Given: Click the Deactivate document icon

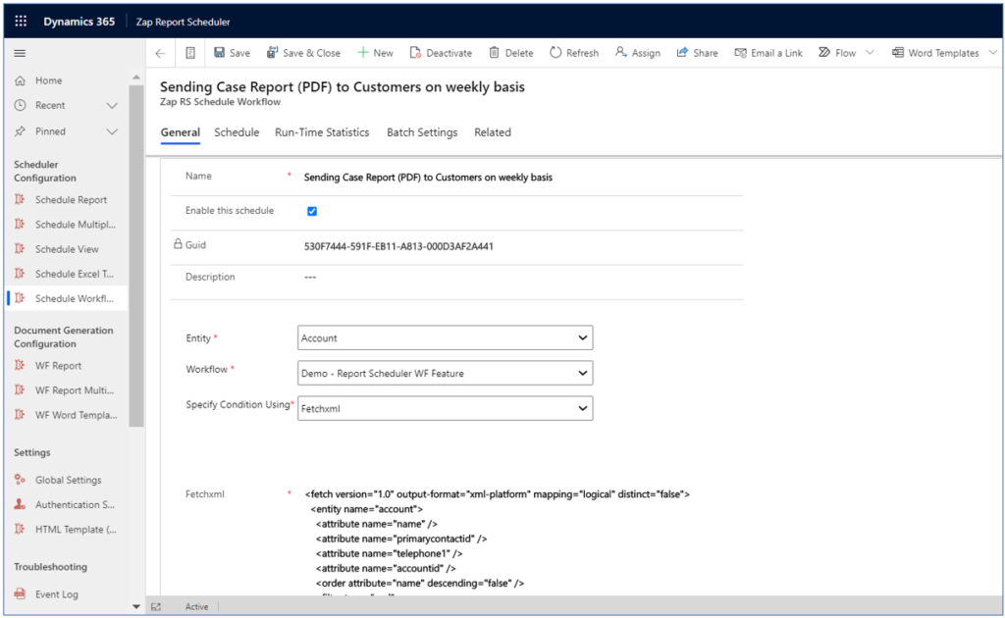Looking at the screenshot, I should pyautogui.click(x=415, y=53).
